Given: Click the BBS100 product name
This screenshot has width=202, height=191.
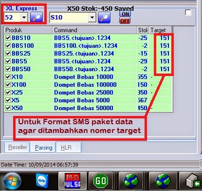Looking at the screenshot, I should [x=23, y=45].
